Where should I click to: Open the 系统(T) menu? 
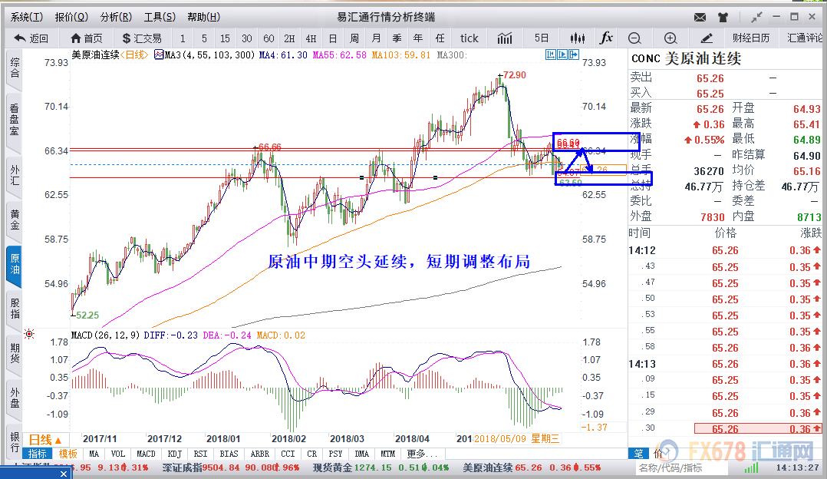click(x=27, y=17)
